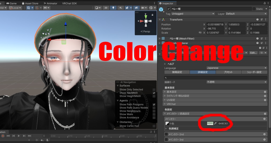The height and width of the screenshot is (143, 271).
Task: Expand the ベレー帽 (Mesh Filter) component
Action: (x=160, y=39)
